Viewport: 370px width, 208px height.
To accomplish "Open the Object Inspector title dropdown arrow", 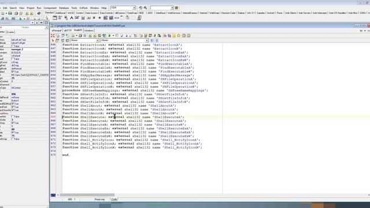I will point(32,23).
